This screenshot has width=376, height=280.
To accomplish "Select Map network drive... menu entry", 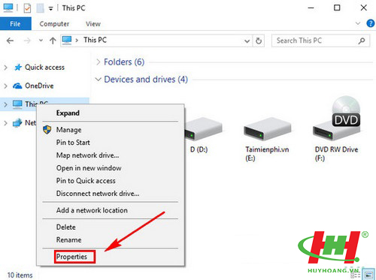I will coord(87,155).
